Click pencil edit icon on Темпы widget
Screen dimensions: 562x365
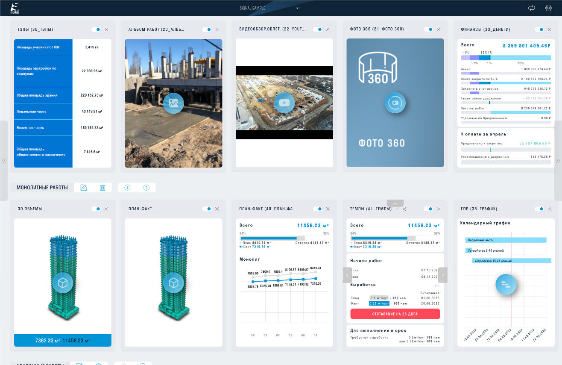[x=397, y=209]
